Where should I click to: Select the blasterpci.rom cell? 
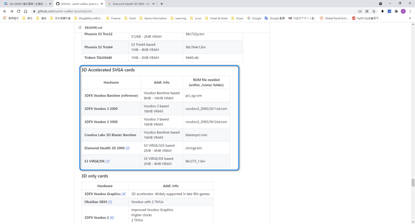[206, 135]
